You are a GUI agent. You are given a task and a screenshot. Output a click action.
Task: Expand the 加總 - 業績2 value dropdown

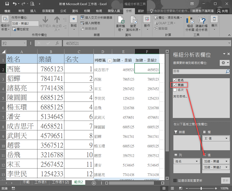tap(226, 167)
